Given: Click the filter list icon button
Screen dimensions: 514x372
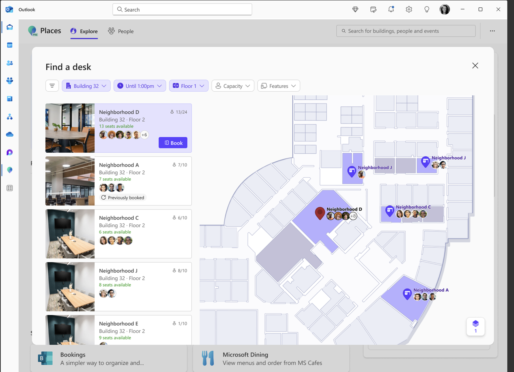Looking at the screenshot, I should click(x=52, y=86).
